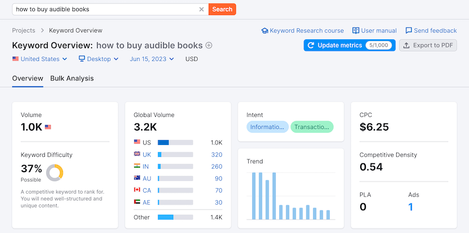The height and width of the screenshot is (233, 469).
Task: Click the 320 volume value for UK
Action: point(217,154)
